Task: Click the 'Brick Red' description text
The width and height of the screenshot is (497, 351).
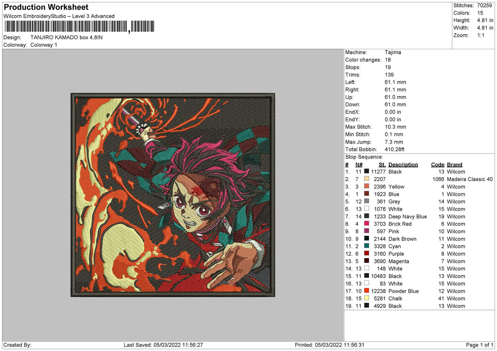Action: coord(400,224)
